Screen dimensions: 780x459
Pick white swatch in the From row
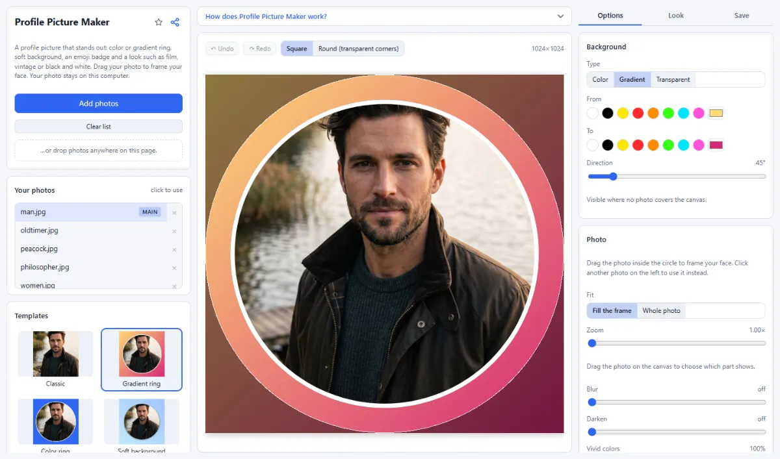click(592, 113)
